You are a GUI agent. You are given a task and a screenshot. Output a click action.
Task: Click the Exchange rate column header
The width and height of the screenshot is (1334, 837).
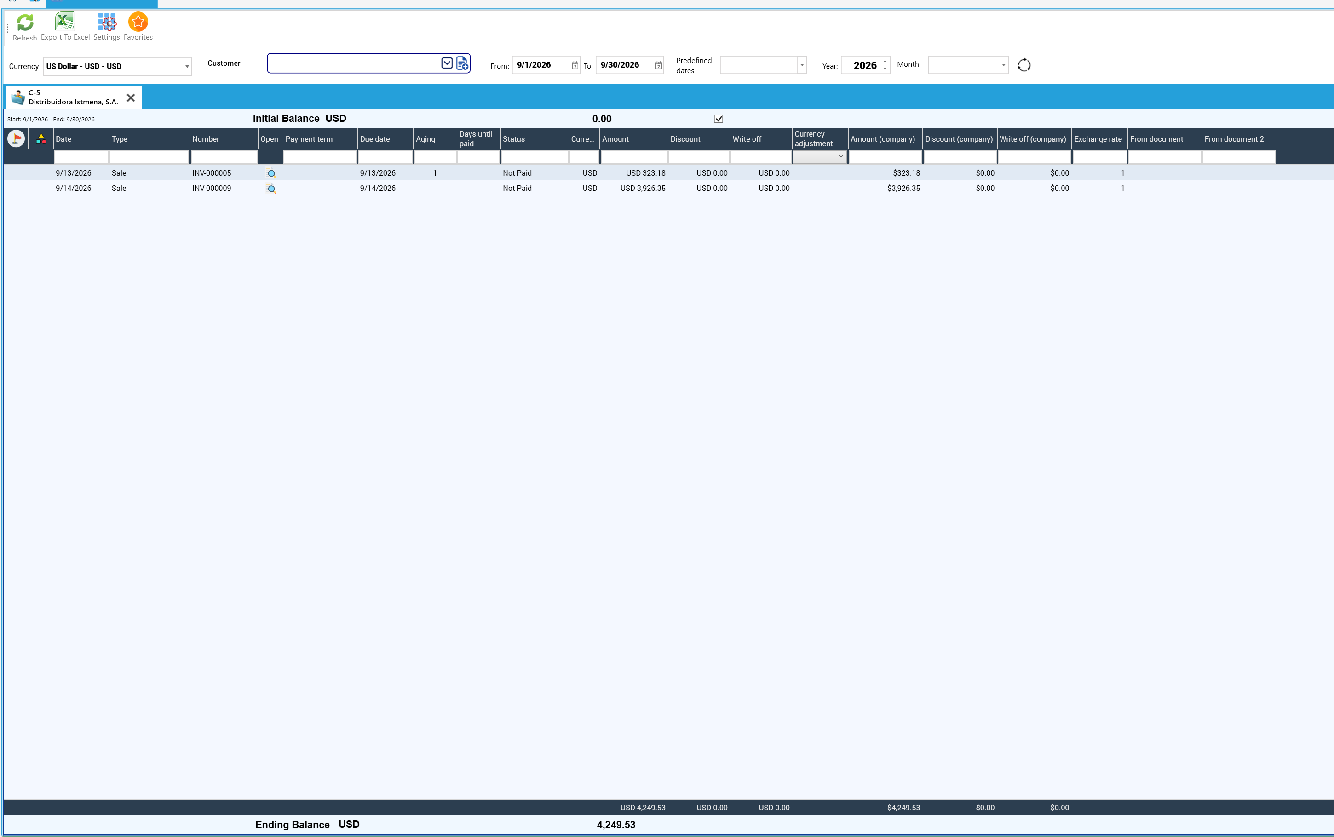click(x=1099, y=138)
